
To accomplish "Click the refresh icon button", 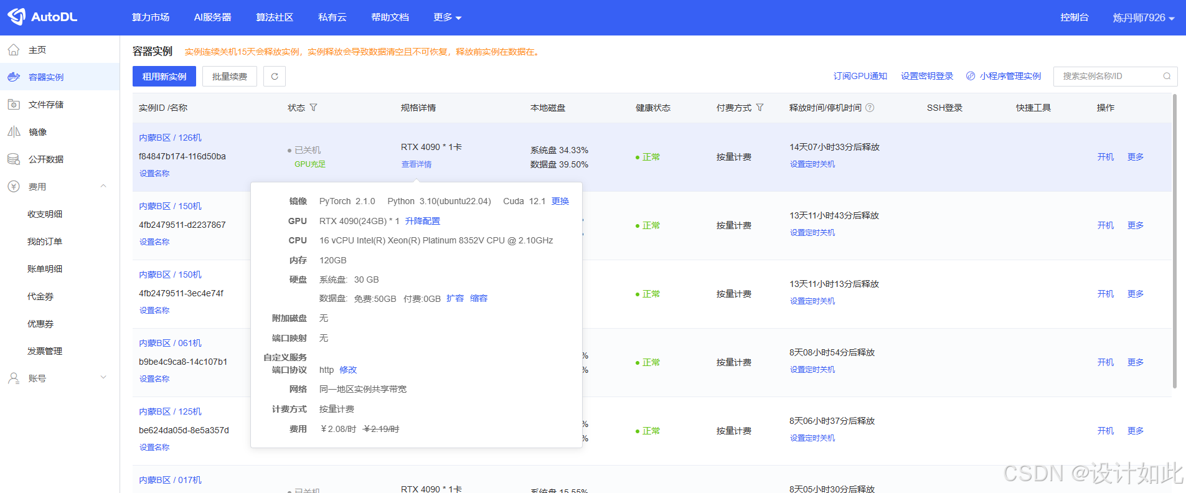I will pos(275,77).
